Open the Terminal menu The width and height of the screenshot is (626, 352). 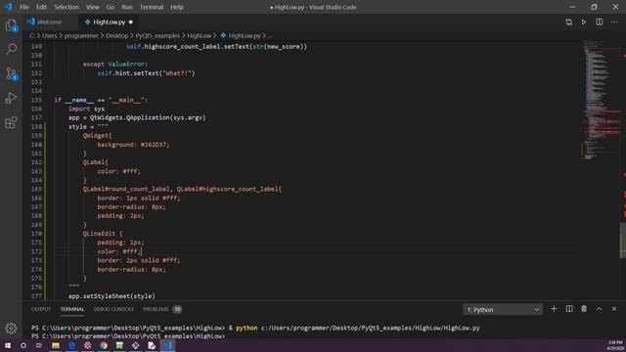coord(152,7)
